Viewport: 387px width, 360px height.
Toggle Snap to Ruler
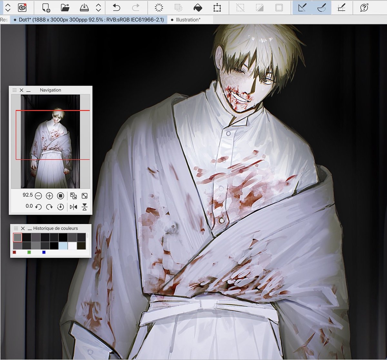302,7
